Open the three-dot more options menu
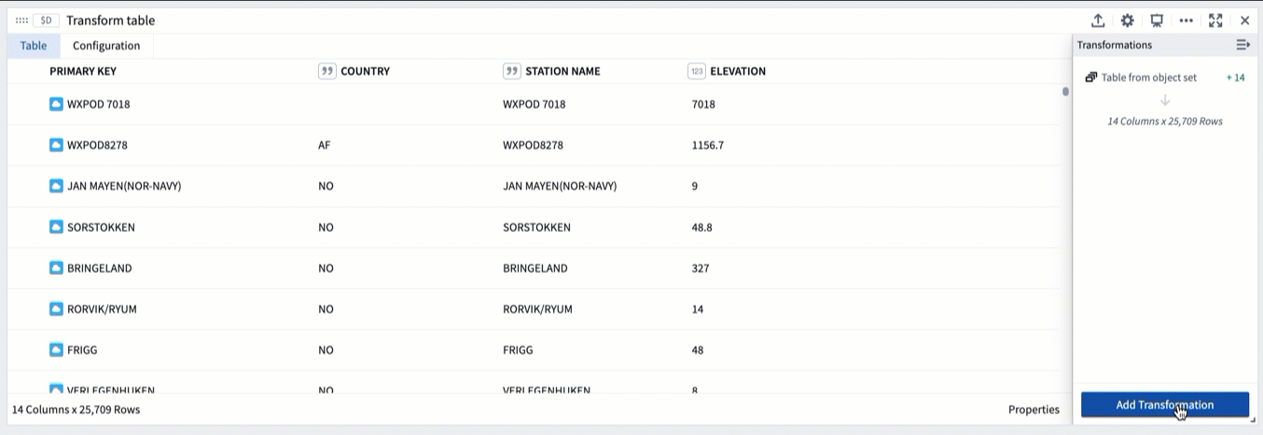The width and height of the screenshot is (1263, 435). 1186,20
